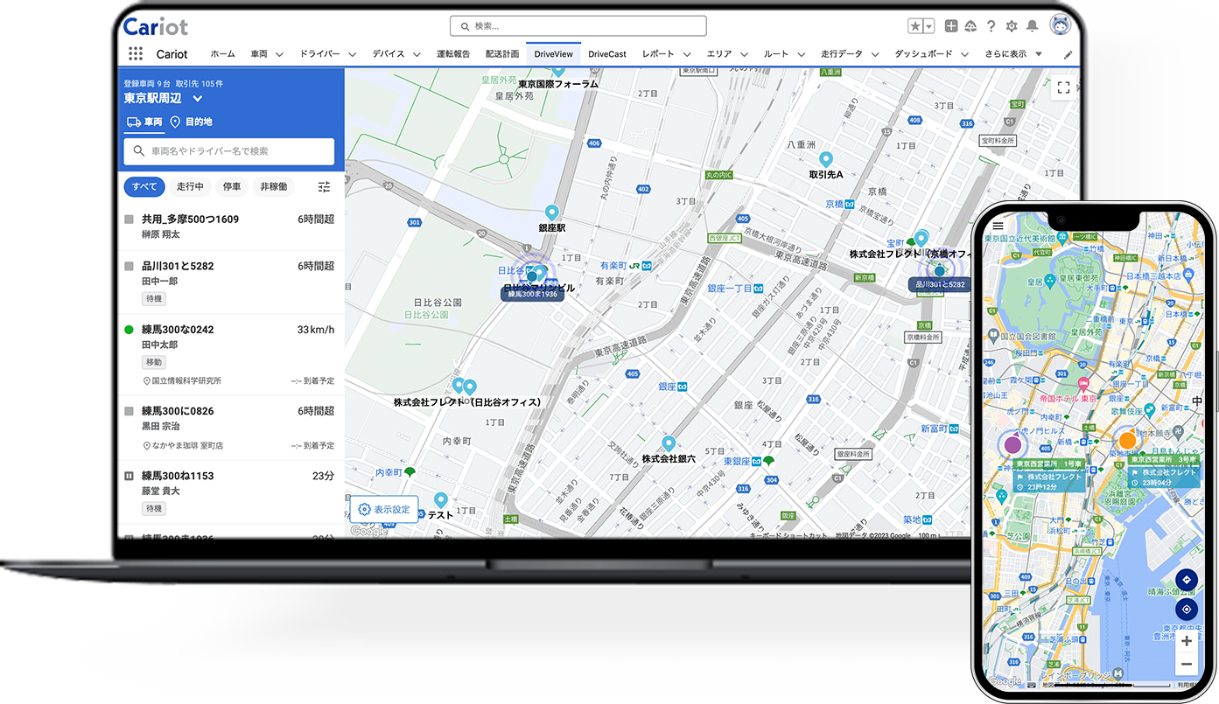Viewport: 1219px width, 704px height.
Task: Click the Trailhead guidance cloud icon
Action: (x=970, y=26)
